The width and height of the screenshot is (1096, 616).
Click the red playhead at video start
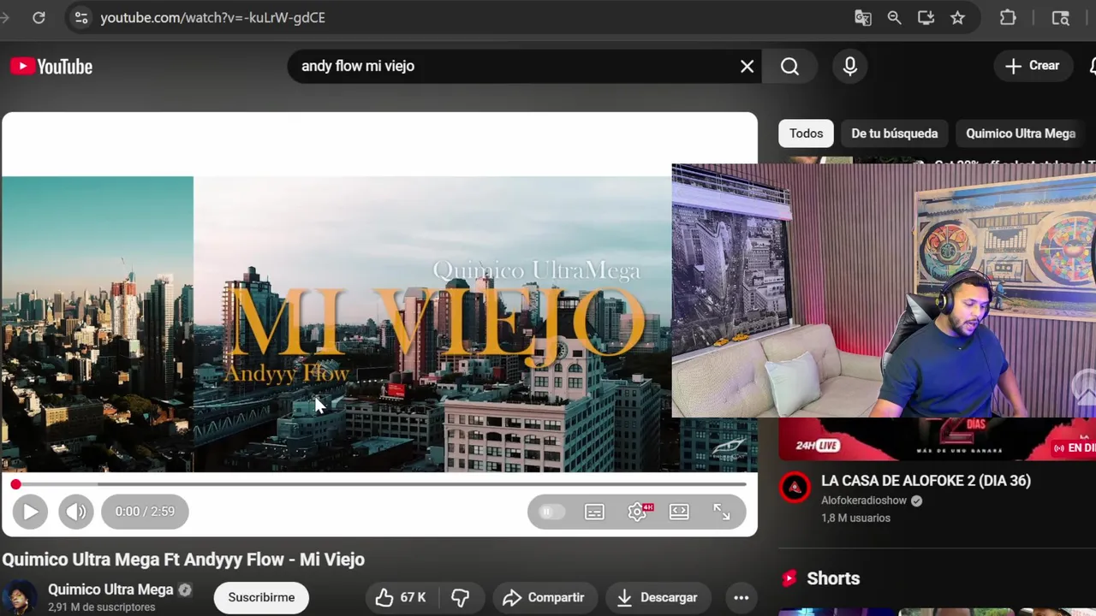click(x=15, y=484)
